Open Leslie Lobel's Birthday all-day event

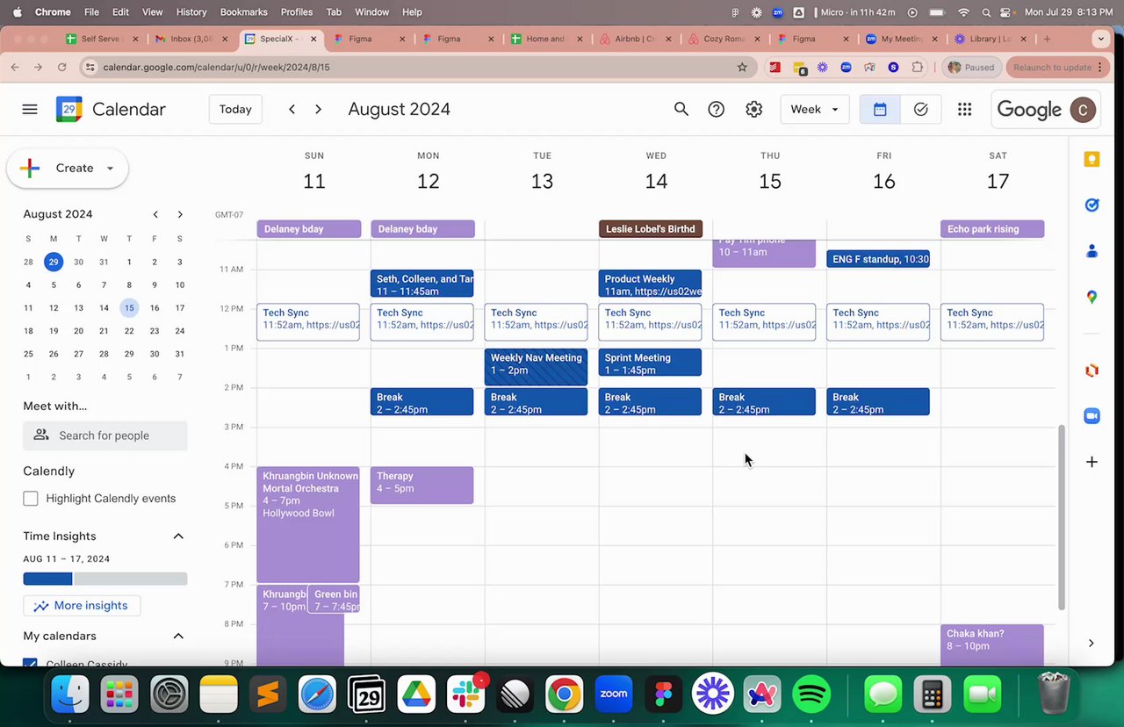(x=651, y=229)
